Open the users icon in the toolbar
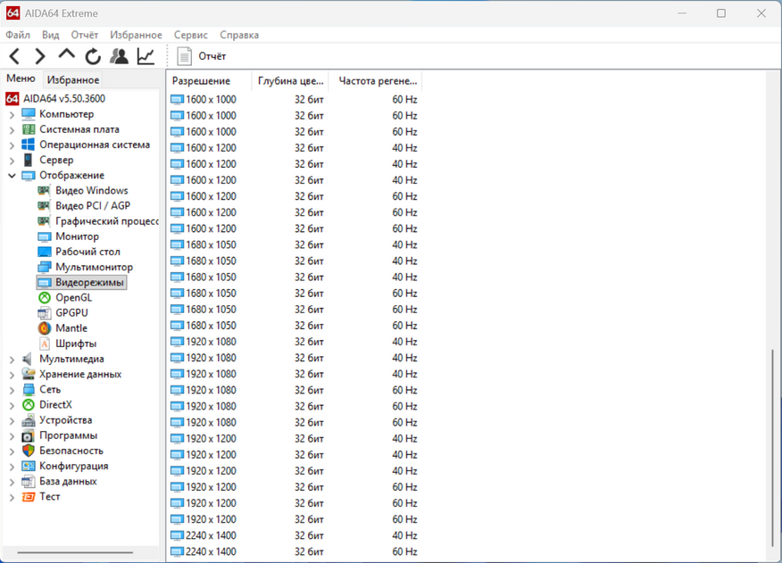This screenshot has width=782, height=563. (x=120, y=56)
